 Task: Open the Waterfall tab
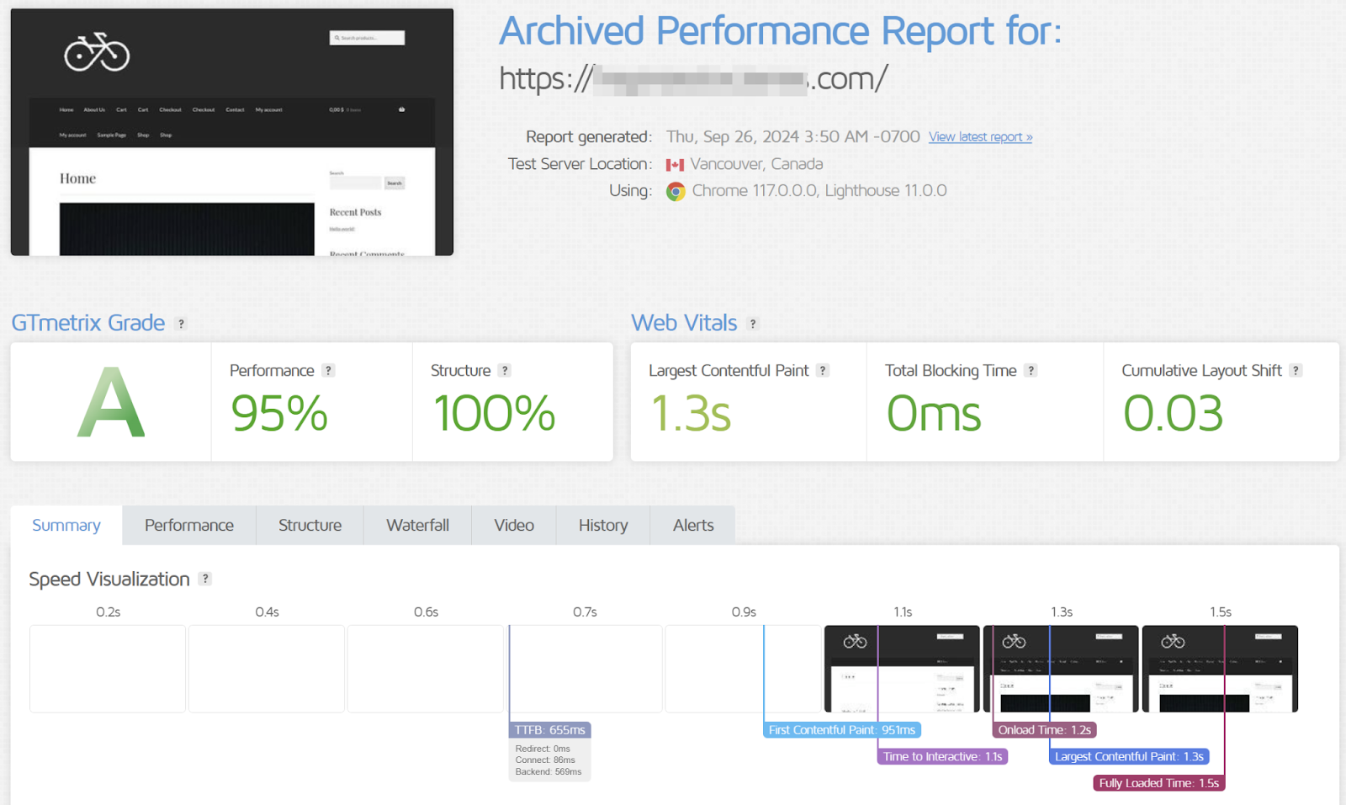(x=418, y=525)
